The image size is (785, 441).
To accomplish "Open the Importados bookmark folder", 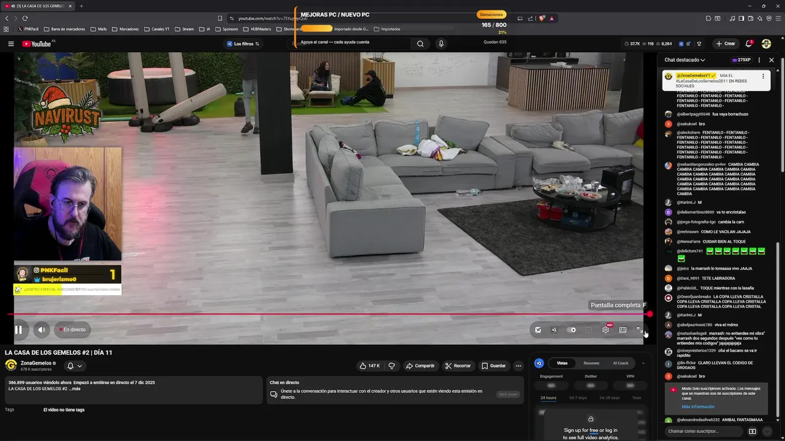I will 386,29.
